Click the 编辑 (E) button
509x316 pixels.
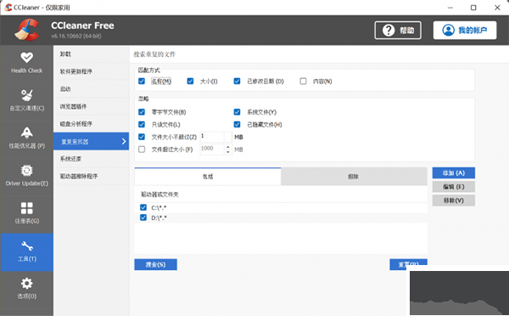[454, 187]
